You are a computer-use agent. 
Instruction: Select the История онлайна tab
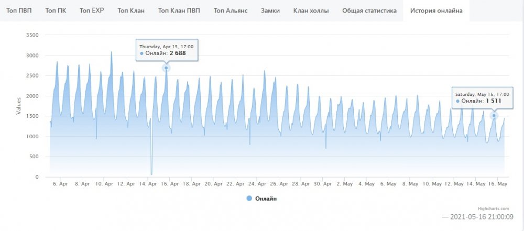[x=436, y=10]
